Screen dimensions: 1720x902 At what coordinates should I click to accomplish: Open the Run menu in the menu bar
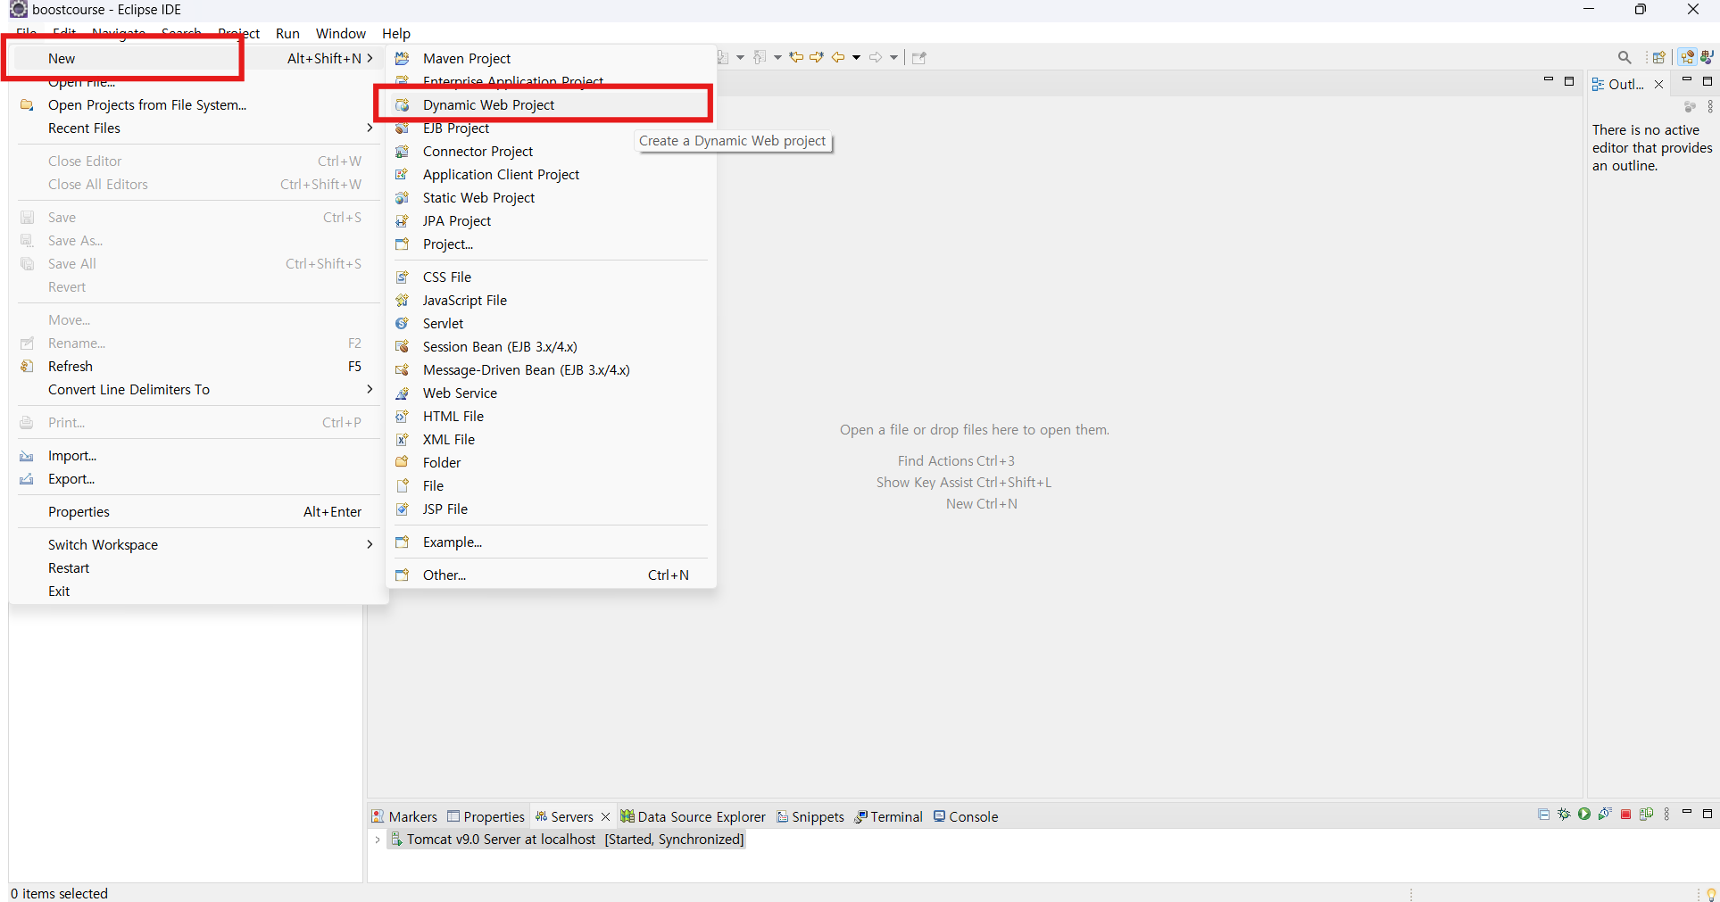(287, 33)
